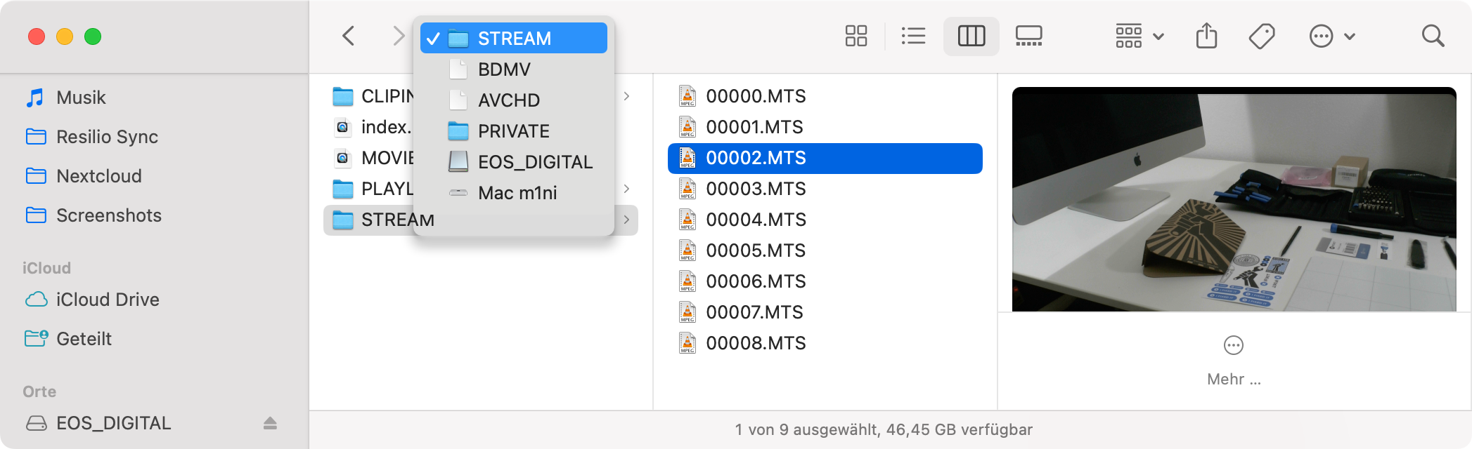Open the ellipsis action menu in toolbar
The height and width of the screenshot is (449, 1472).
[1331, 36]
